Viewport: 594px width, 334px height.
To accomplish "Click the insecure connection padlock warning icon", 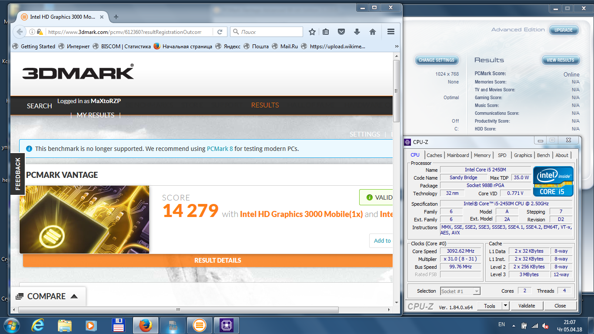I will coord(40,32).
